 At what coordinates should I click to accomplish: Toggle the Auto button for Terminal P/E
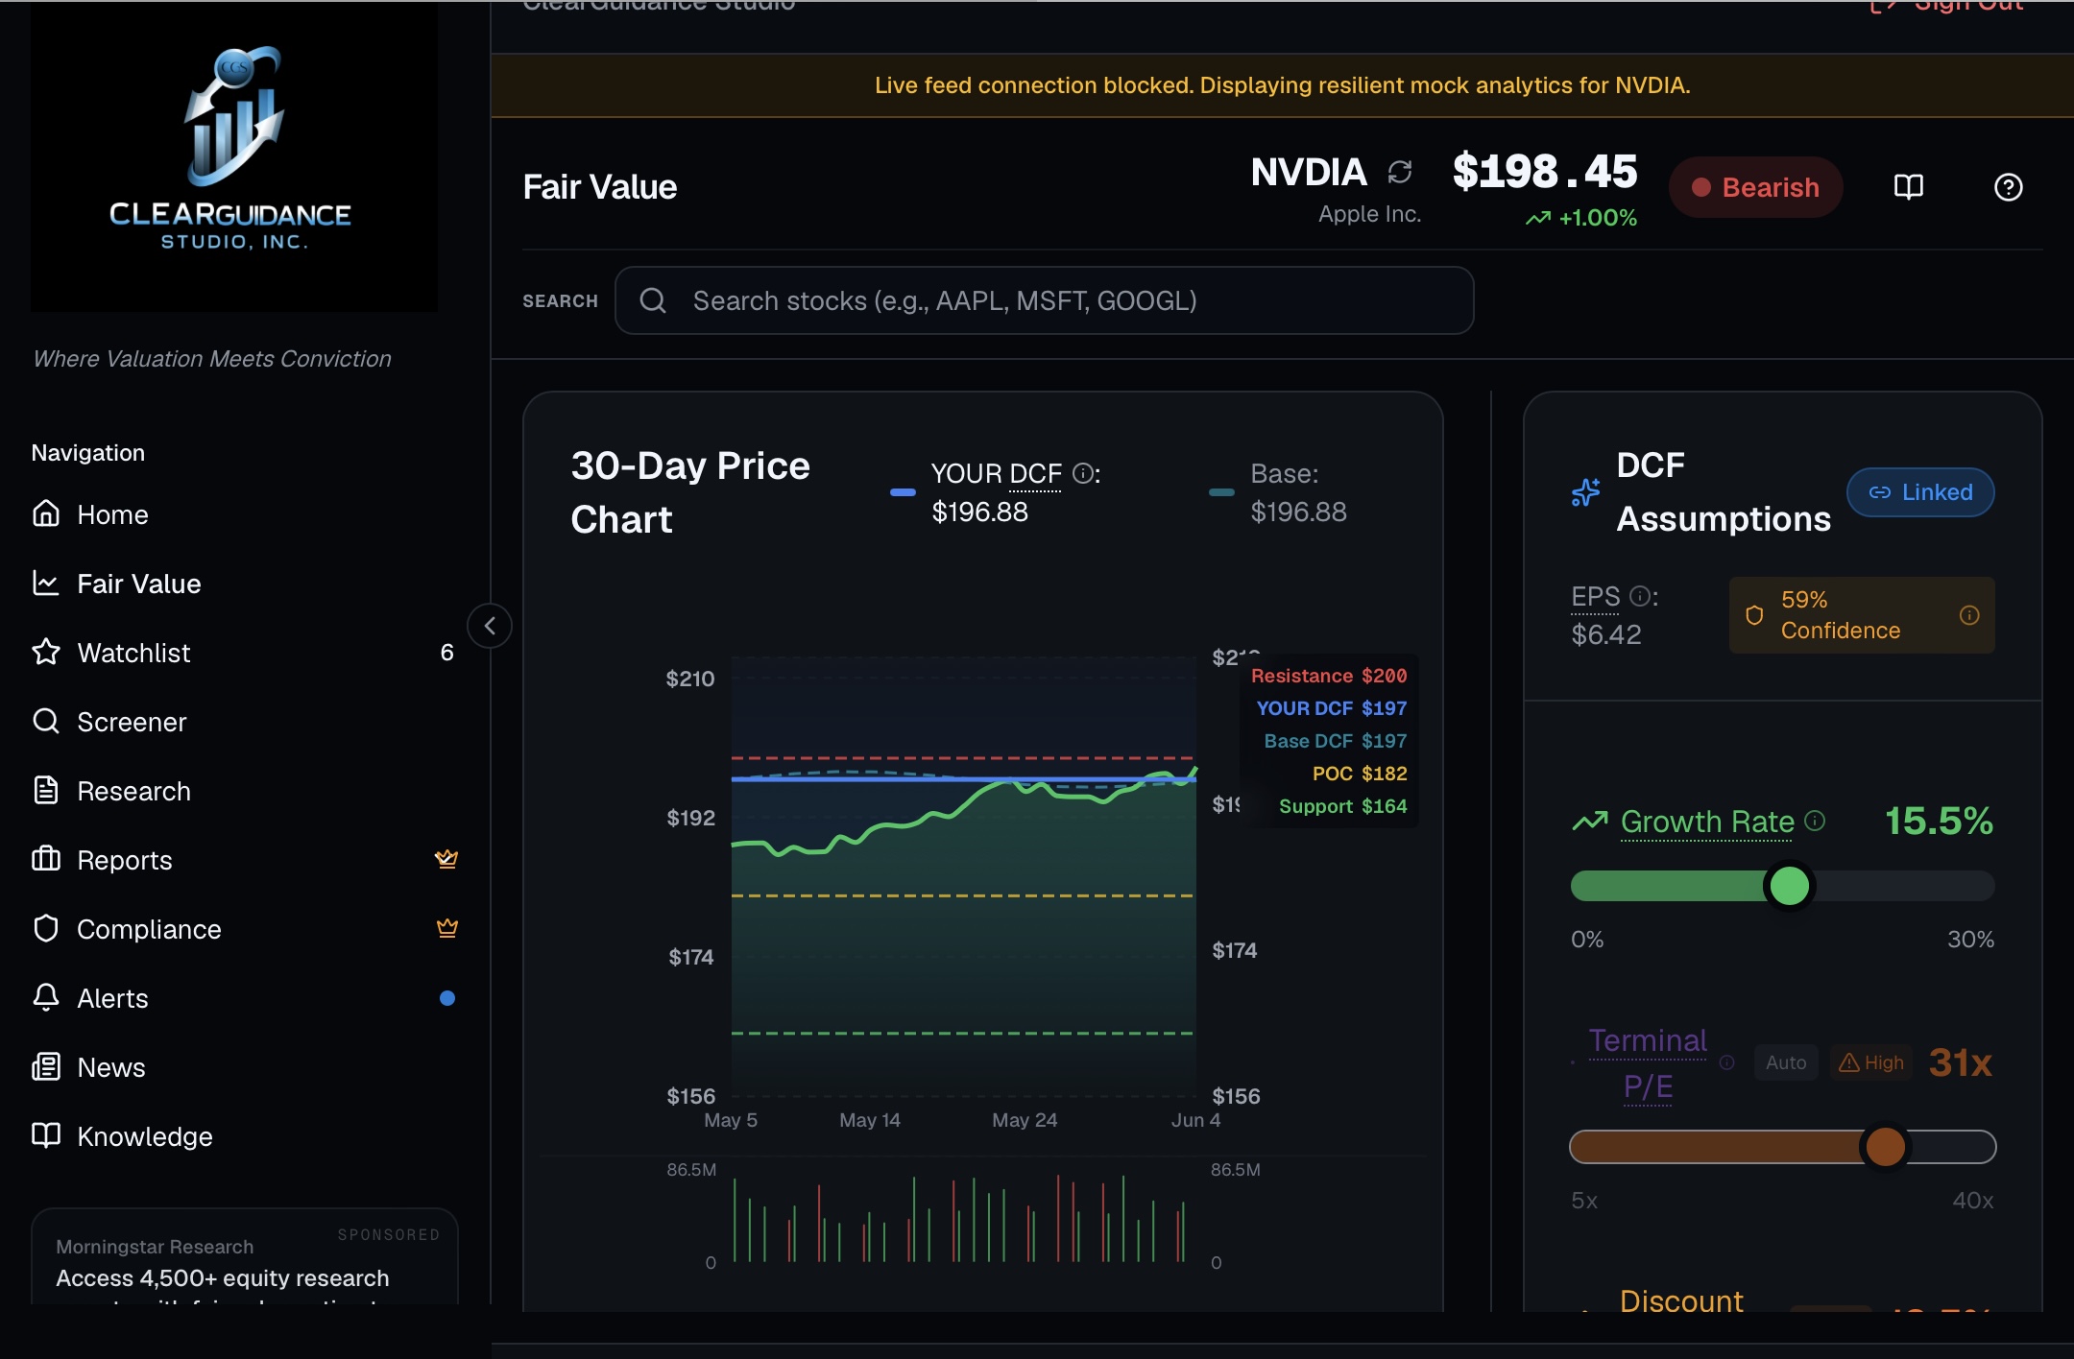1786,1062
